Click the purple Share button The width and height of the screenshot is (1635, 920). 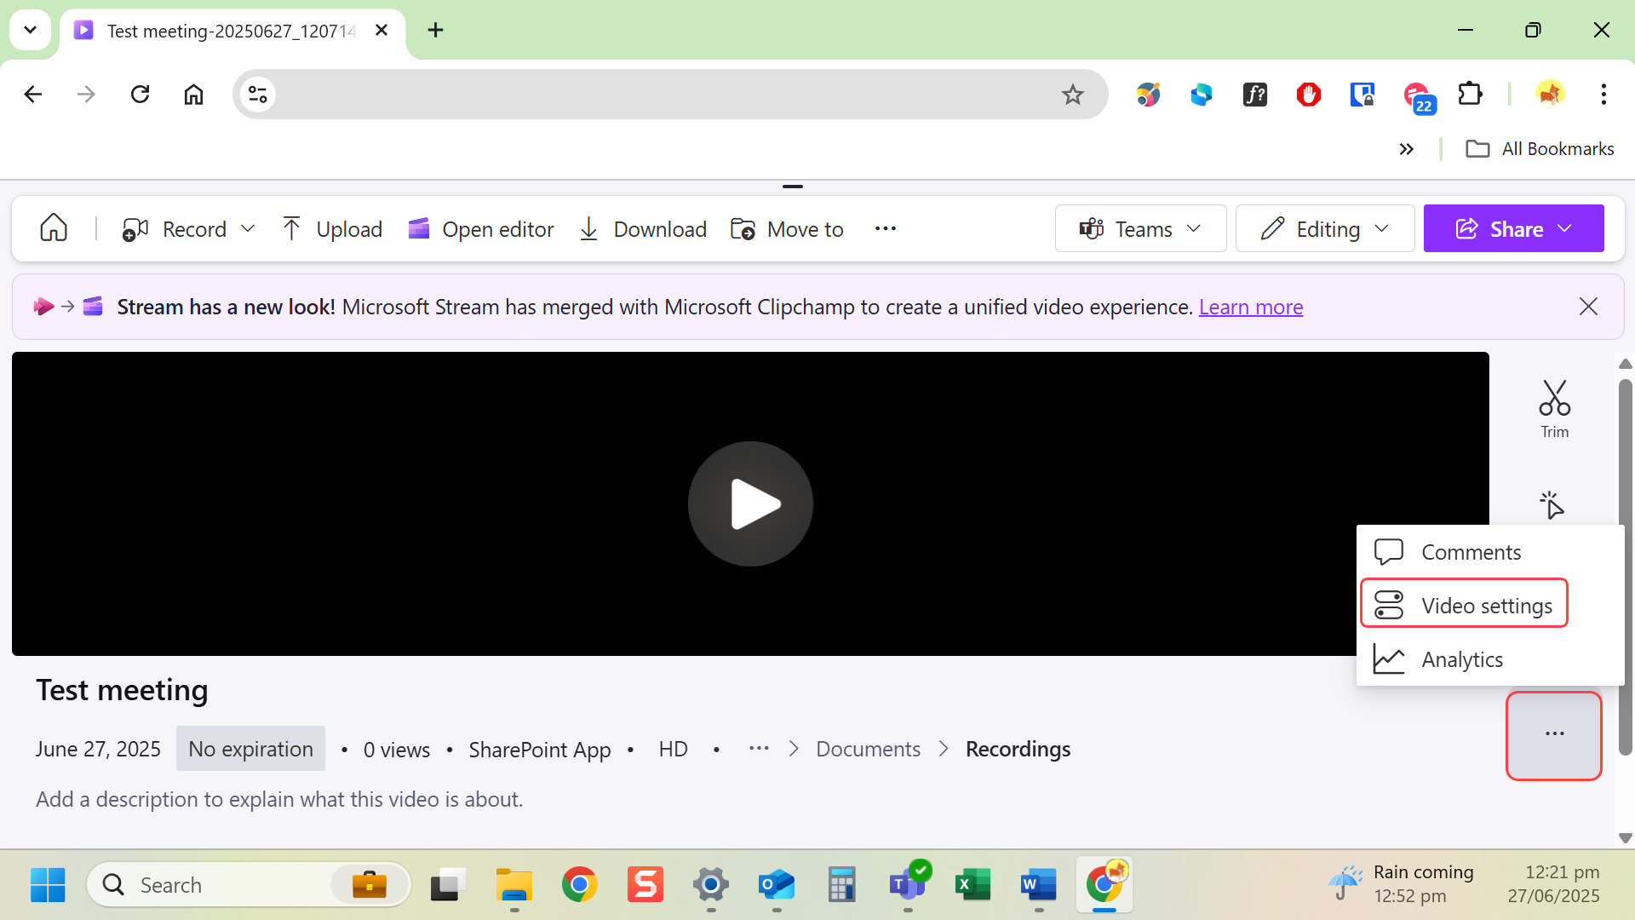click(1513, 228)
